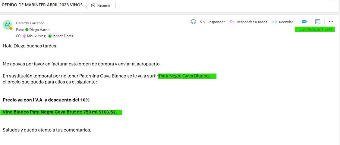This screenshot has width=340, height=145.
Task: Forward the email with Reenviar
Action: click(x=282, y=22)
